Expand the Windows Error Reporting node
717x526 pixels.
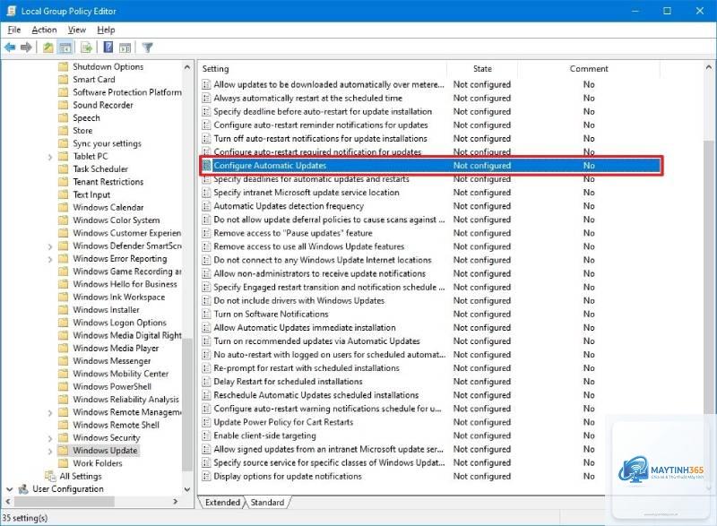(x=50, y=259)
